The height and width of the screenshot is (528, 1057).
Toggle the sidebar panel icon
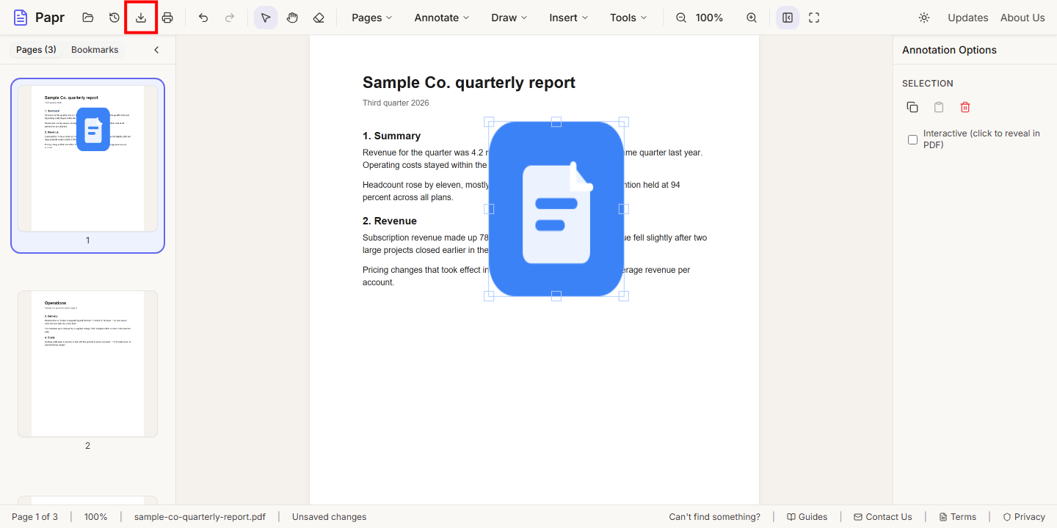tap(788, 18)
